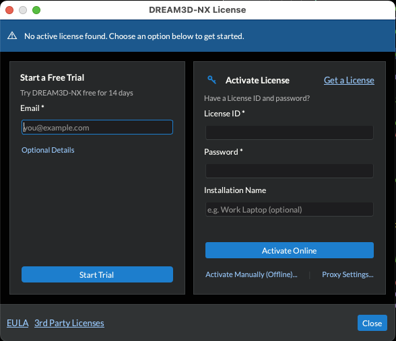This screenshot has height=341, width=396.
Task: Open the Get a License link
Action: tap(349, 80)
